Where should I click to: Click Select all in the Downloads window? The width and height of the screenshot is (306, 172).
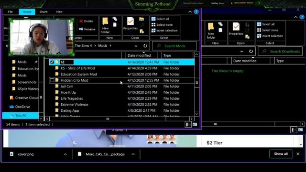(266, 24)
